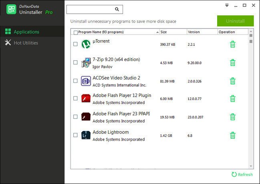
Task: Select the Adobe Lightroom program name
Action: click(111, 132)
